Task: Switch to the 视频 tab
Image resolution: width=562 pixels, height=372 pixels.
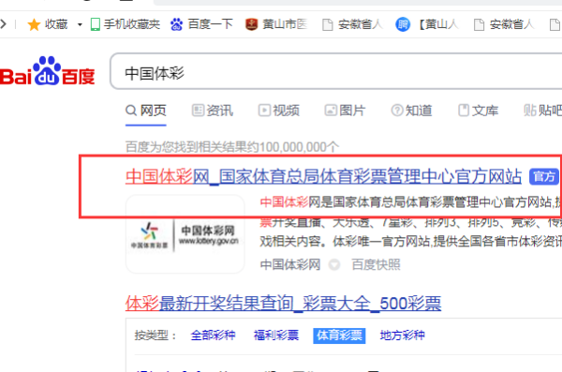Action: 279,111
